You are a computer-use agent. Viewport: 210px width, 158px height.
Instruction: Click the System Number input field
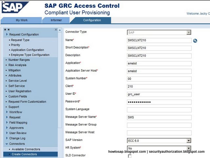[159, 79]
